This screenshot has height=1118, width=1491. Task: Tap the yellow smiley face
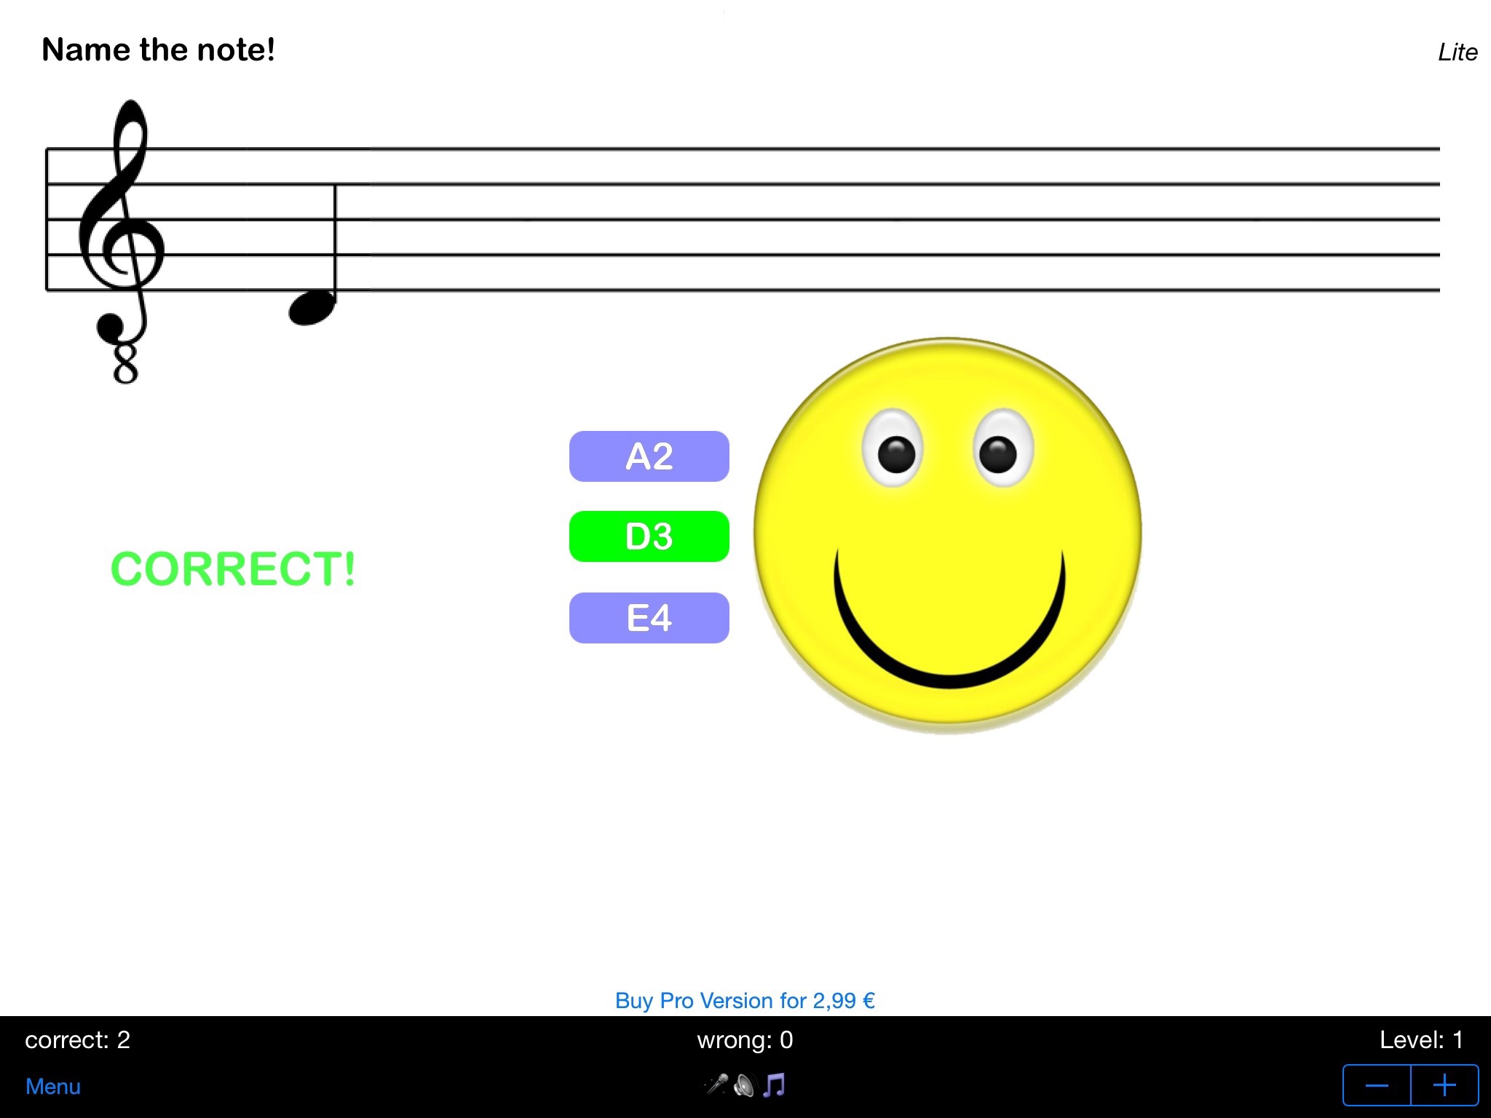(x=947, y=535)
